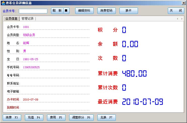
Task: Close window with title bar X
Action: point(184,3)
